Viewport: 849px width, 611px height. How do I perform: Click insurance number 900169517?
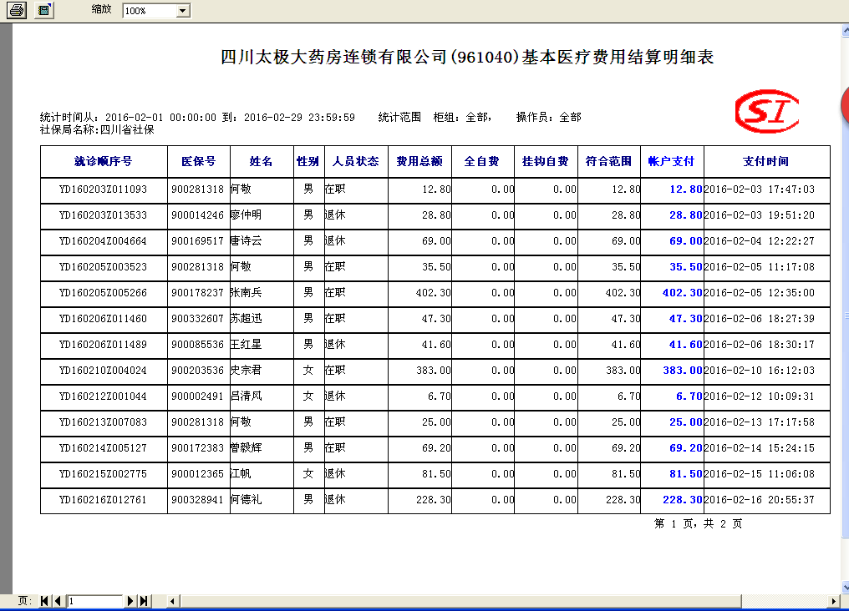tap(198, 241)
